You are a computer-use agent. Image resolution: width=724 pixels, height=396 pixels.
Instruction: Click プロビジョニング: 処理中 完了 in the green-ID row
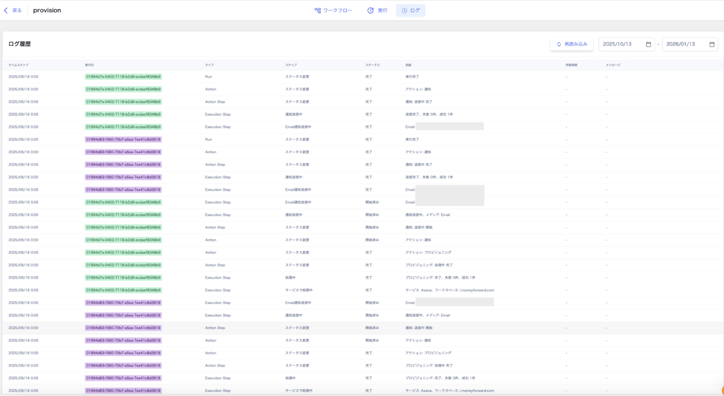(429, 265)
